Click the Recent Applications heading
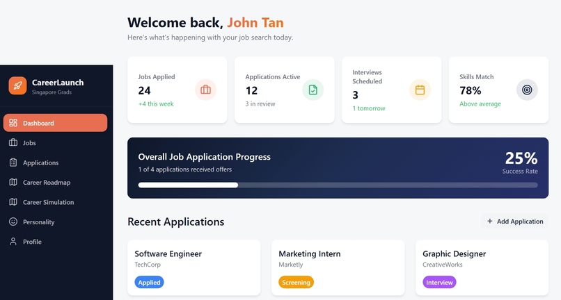Screen dimensions: 561x300 (175, 222)
